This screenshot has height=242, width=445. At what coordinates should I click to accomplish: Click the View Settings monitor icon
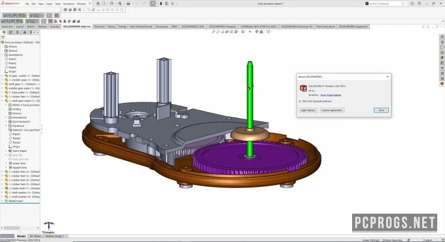[x=268, y=32]
